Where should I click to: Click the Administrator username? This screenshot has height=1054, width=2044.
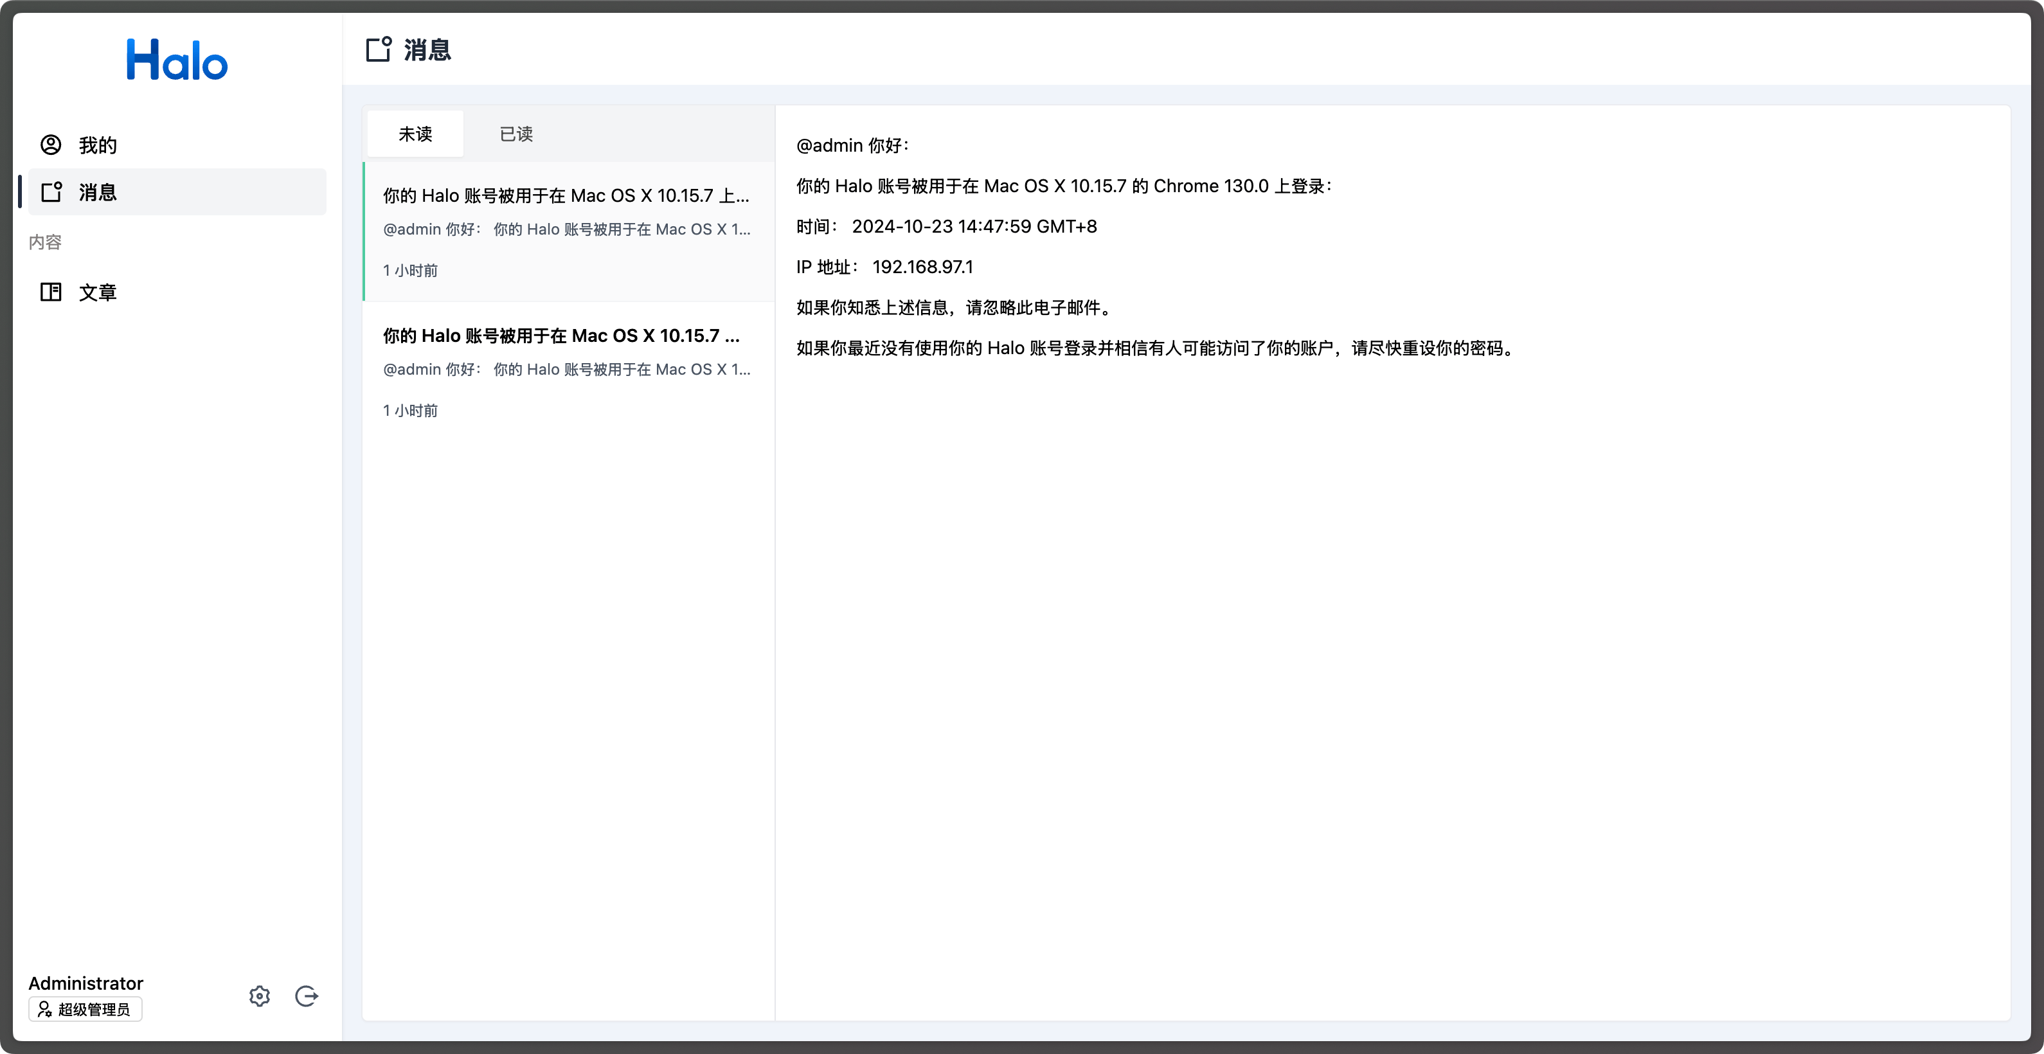coord(85,983)
